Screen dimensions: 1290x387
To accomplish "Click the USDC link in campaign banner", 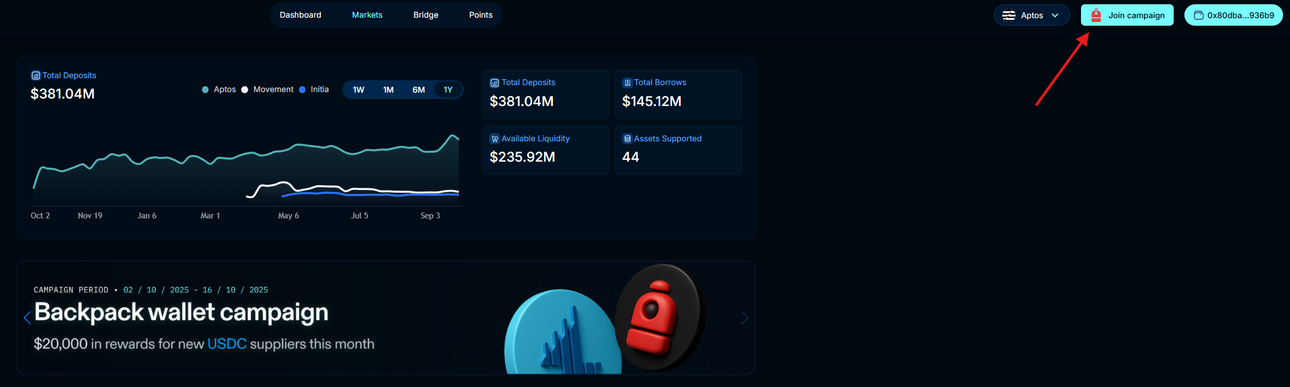I will pos(227,344).
